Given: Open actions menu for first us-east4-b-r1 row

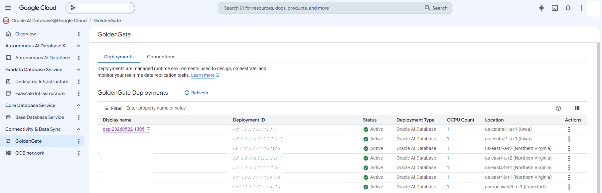Looking at the screenshot, I should coord(569,168).
